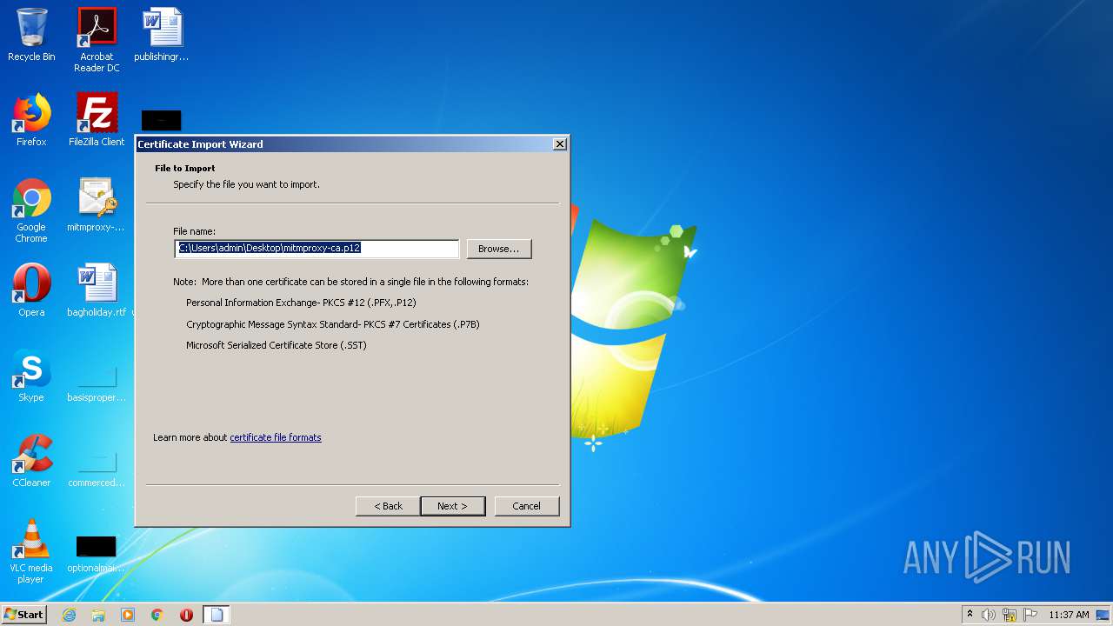
Task: Launch Firefox from the desktop
Action: point(31,120)
